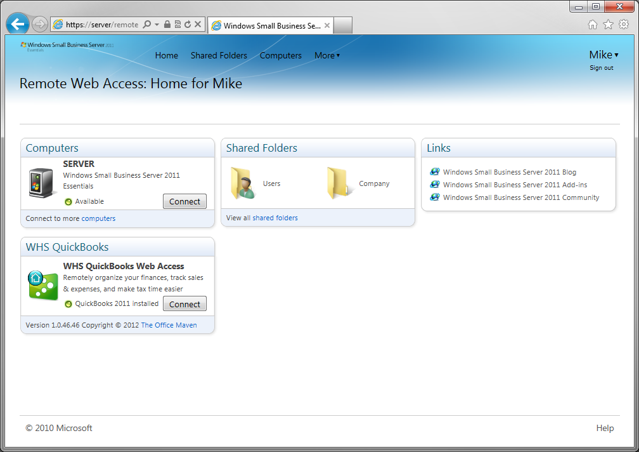Open the Windows Small Business Server 2011 Blog link
639x452 pixels.
click(509, 172)
